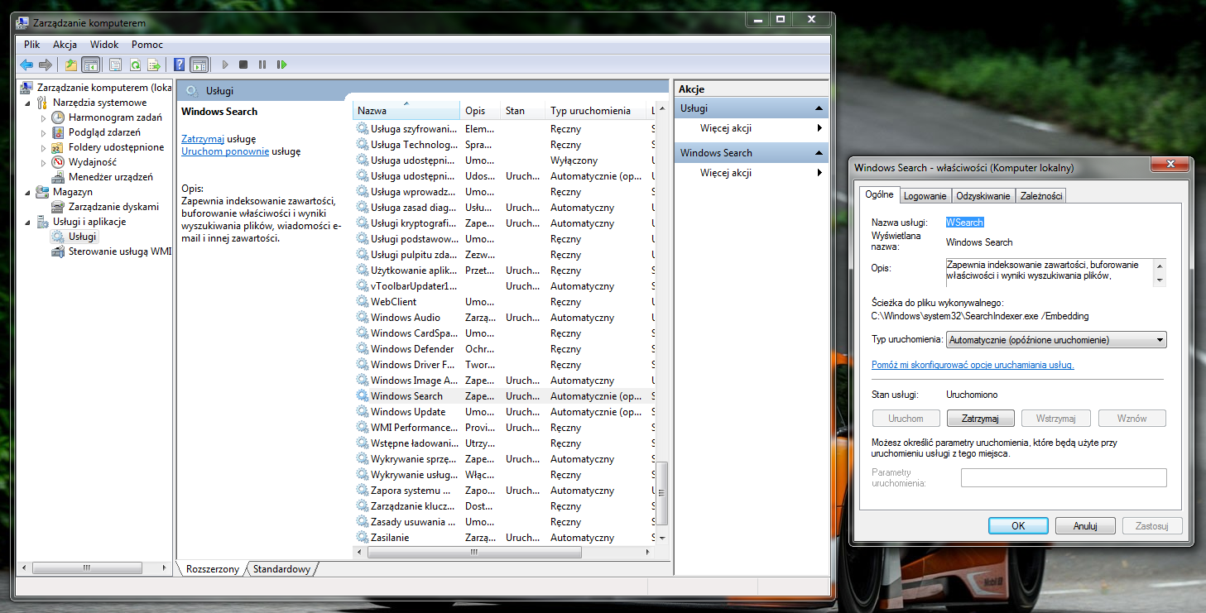Open Widok menu
1206x613 pixels.
104,45
